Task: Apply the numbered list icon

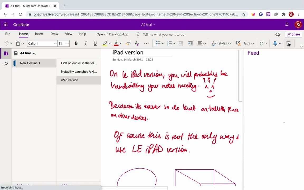Action: [x=169, y=43]
